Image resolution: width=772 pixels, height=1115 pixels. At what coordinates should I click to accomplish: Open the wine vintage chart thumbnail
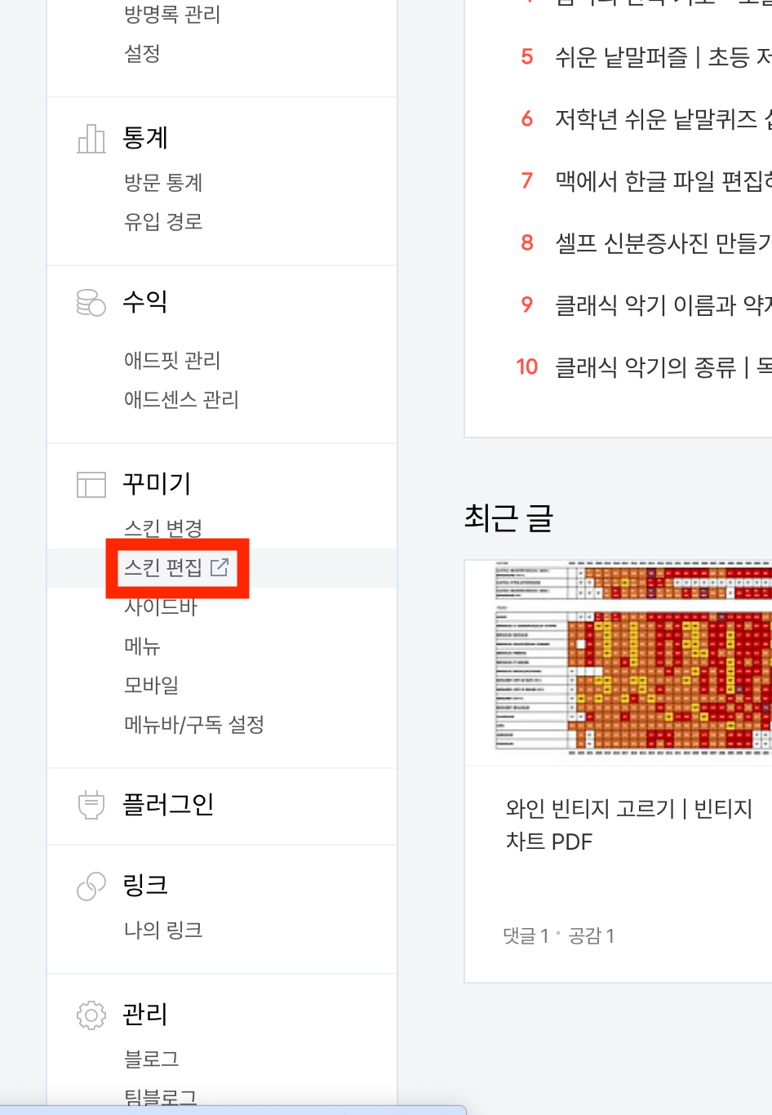click(619, 662)
